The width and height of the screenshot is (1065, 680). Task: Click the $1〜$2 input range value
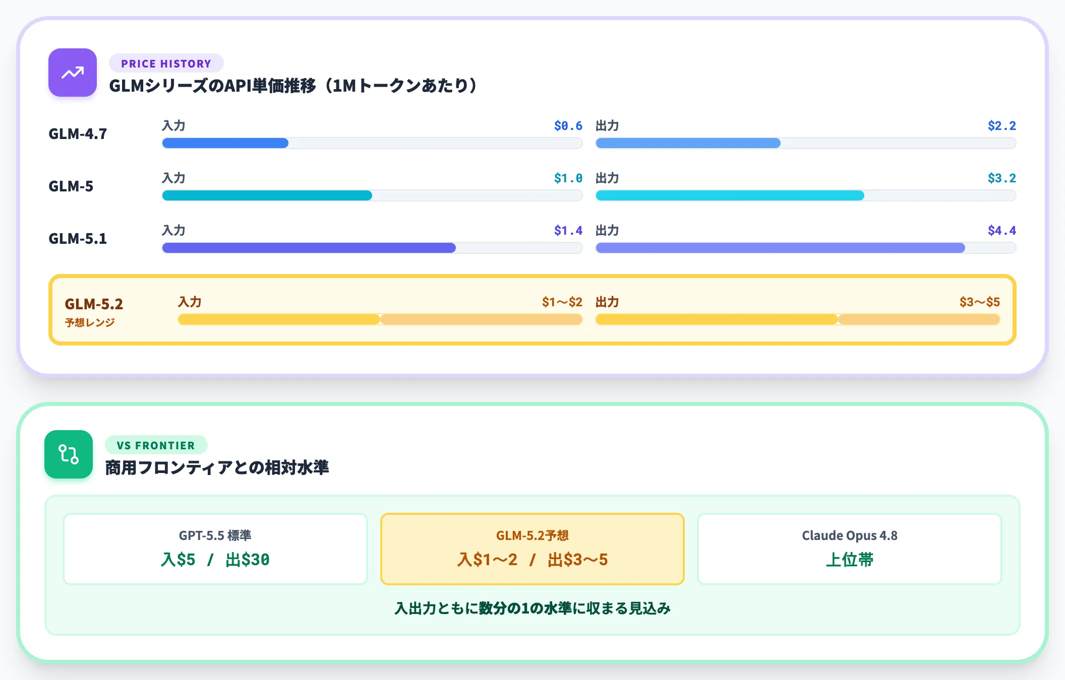coord(562,302)
